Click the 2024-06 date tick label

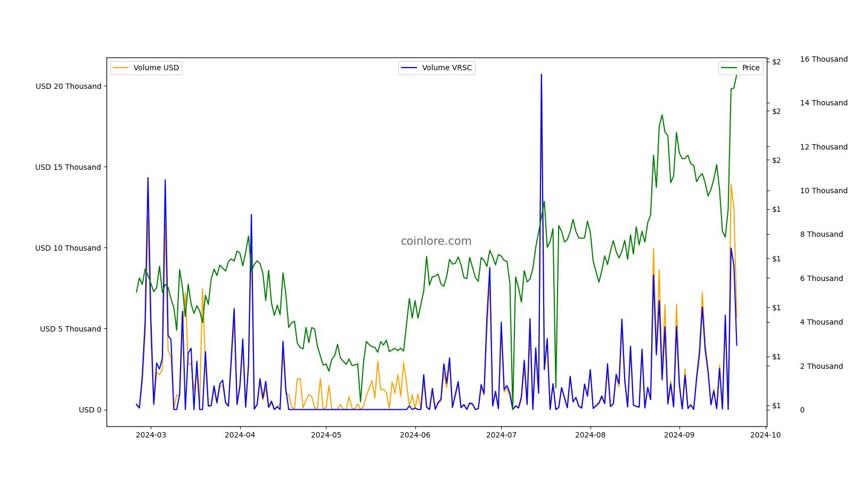(415, 435)
